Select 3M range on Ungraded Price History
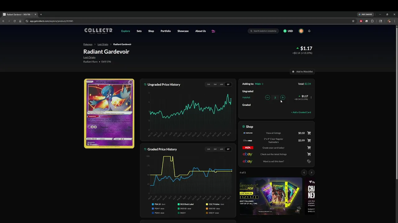 tap(215, 85)
